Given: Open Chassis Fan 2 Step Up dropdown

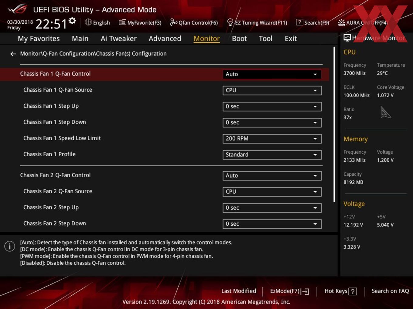Looking at the screenshot, I should pos(272,208).
